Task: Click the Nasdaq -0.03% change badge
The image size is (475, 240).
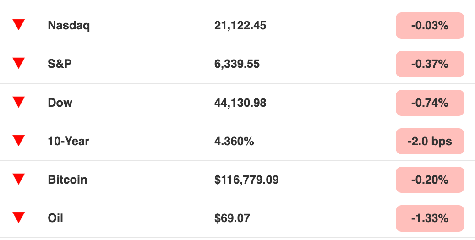Action: click(x=430, y=26)
